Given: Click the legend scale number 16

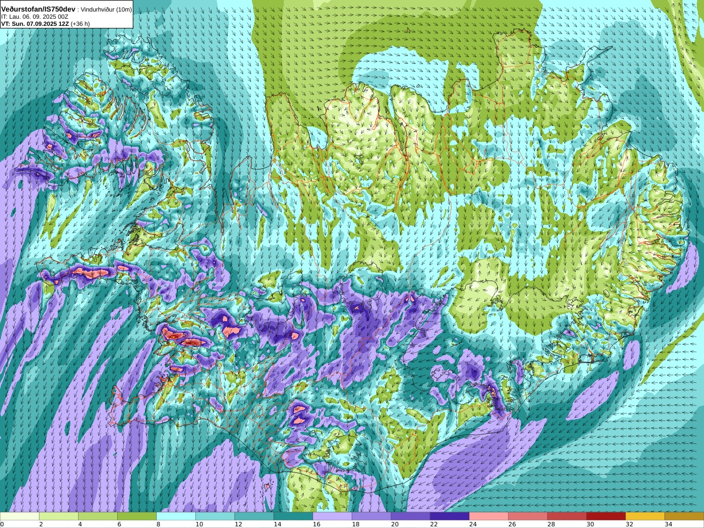Looking at the screenshot, I should click(316, 525).
